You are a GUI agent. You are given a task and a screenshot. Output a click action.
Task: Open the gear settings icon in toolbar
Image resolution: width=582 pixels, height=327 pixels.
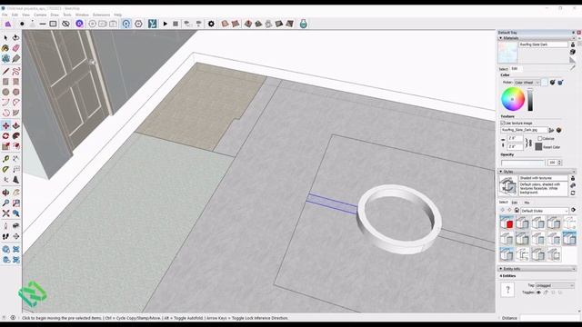(211, 24)
